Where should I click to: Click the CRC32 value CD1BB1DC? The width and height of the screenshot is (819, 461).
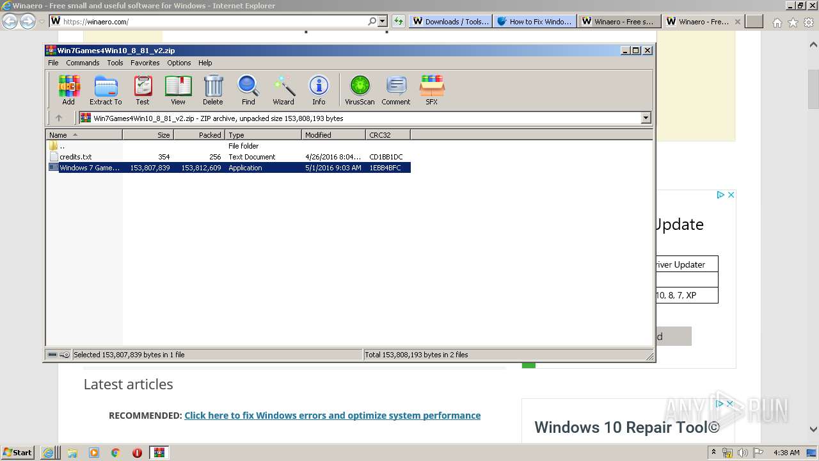point(386,157)
